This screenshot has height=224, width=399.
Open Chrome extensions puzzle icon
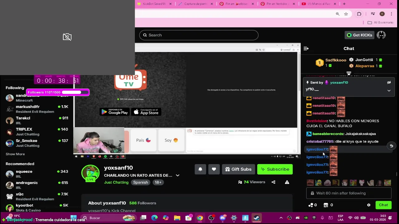pyautogui.click(x=359, y=14)
